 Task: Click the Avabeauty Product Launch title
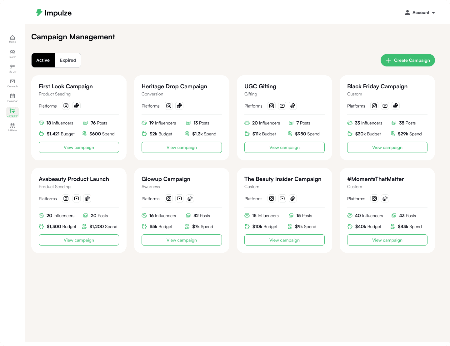pyautogui.click(x=74, y=179)
